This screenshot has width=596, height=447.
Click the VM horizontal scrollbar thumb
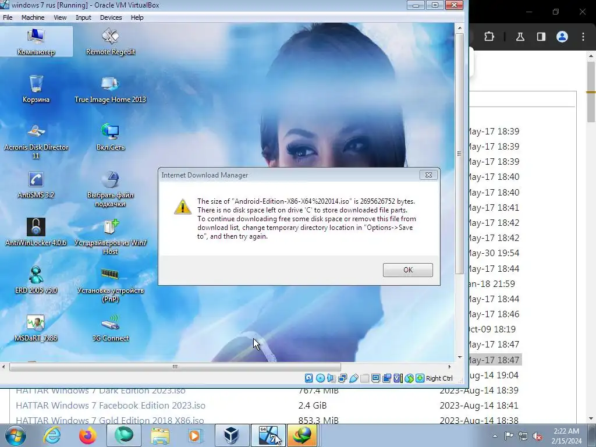click(x=175, y=367)
